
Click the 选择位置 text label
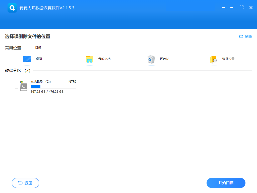pyautogui.click(x=228, y=59)
